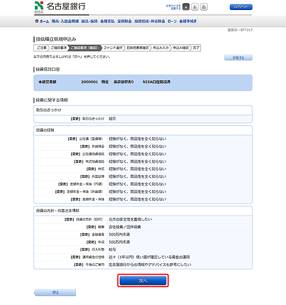
Task: Select the ファンド選択 step
Action: [113, 48]
